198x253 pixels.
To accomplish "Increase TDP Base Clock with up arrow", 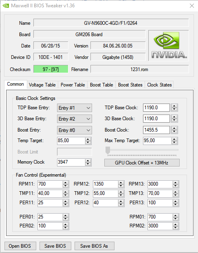I will (174, 106).
